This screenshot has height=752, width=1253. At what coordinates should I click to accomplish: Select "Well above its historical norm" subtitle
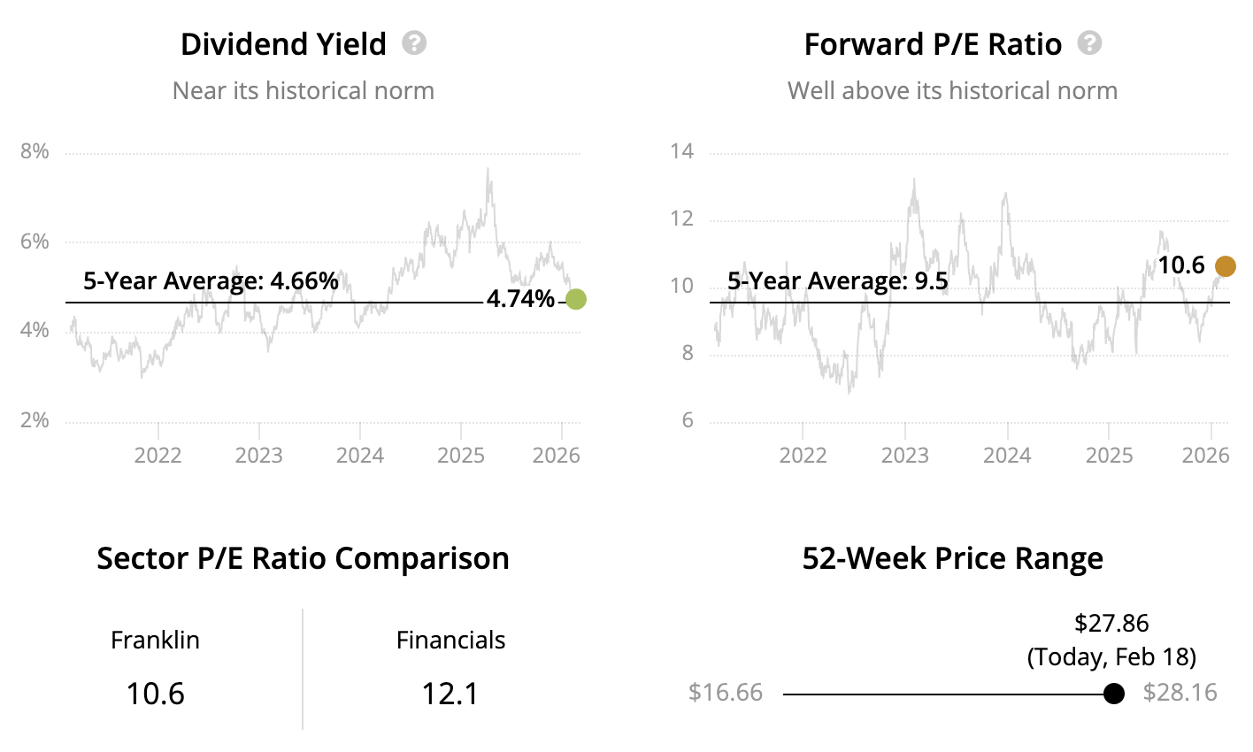coord(952,90)
